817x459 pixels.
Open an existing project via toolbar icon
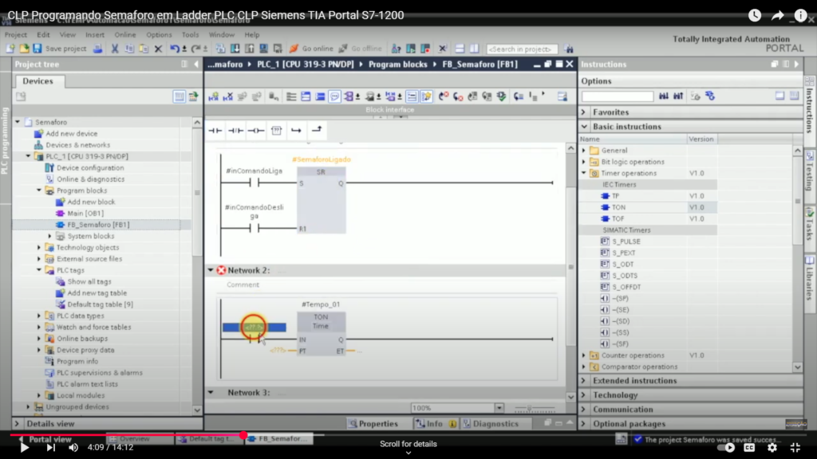point(24,49)
